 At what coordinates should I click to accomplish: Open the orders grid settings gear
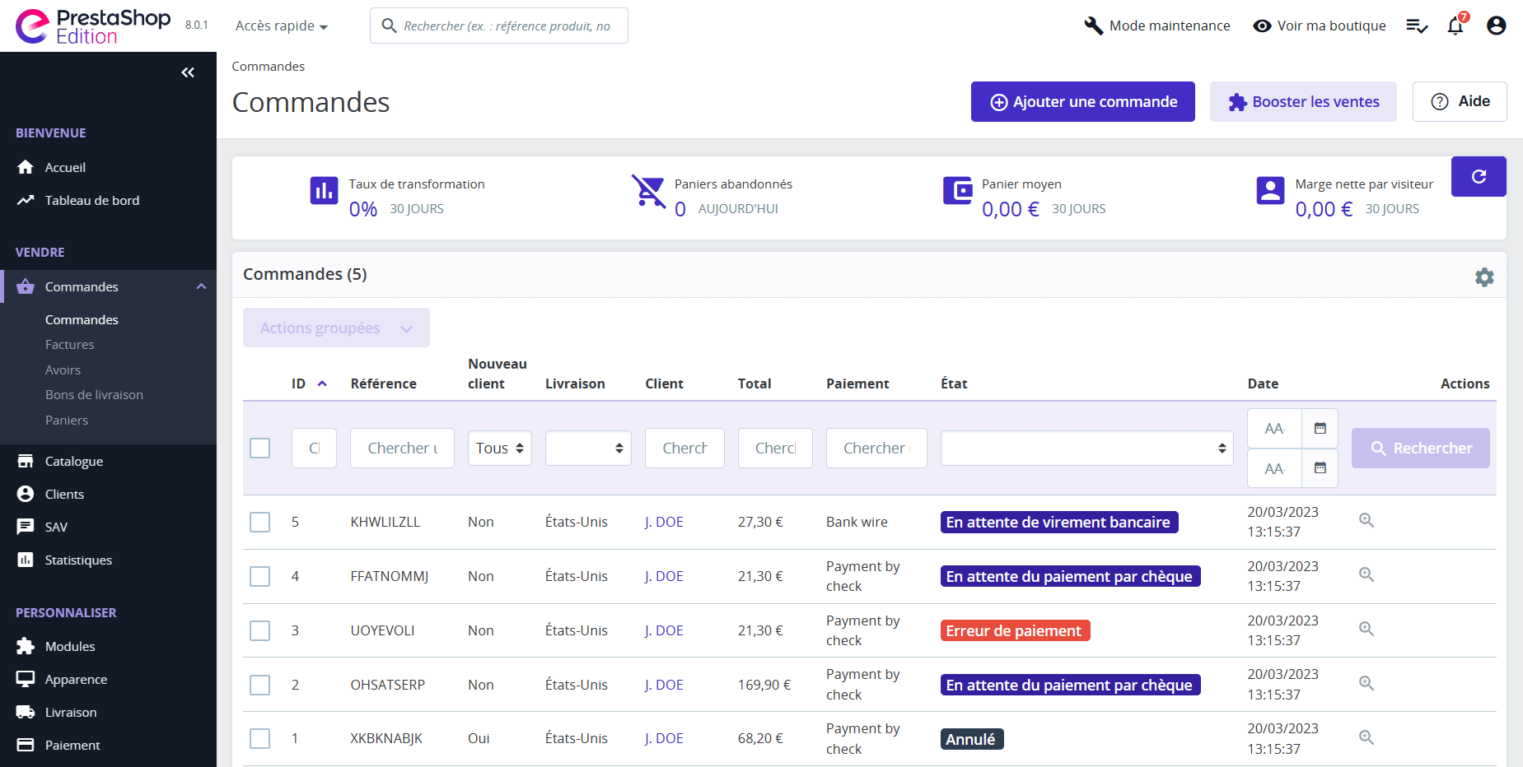[x=1483, y=277]
